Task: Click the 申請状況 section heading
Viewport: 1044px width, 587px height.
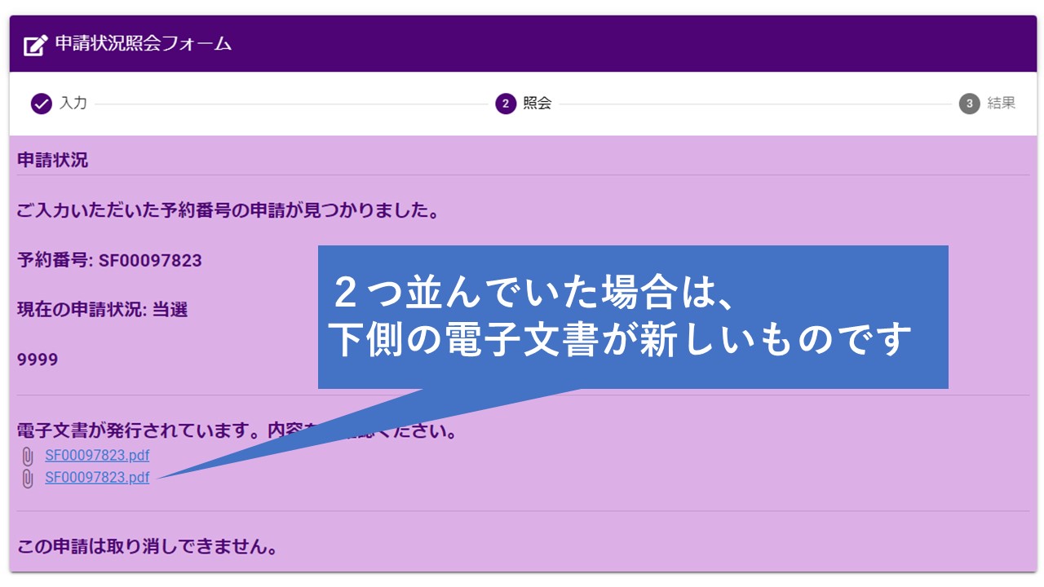Action: [52, 160]
